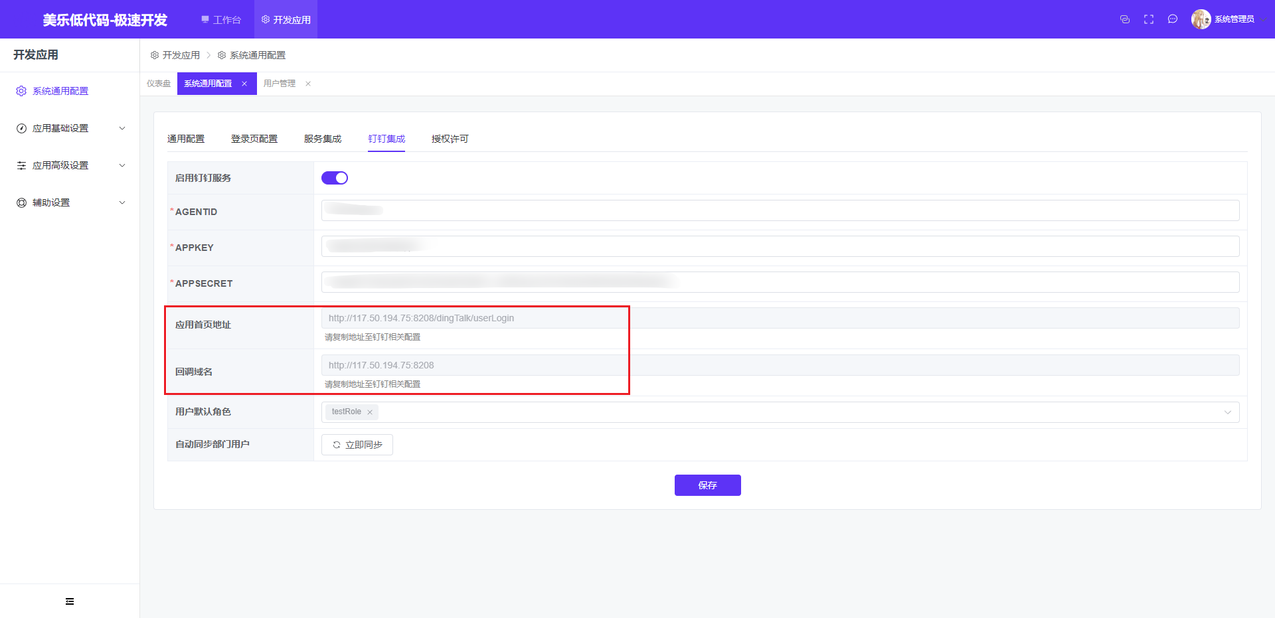This screenshot has width=1275, height=618.
Task: Click the 立即同步 sync button
Action: click(357, 445)
